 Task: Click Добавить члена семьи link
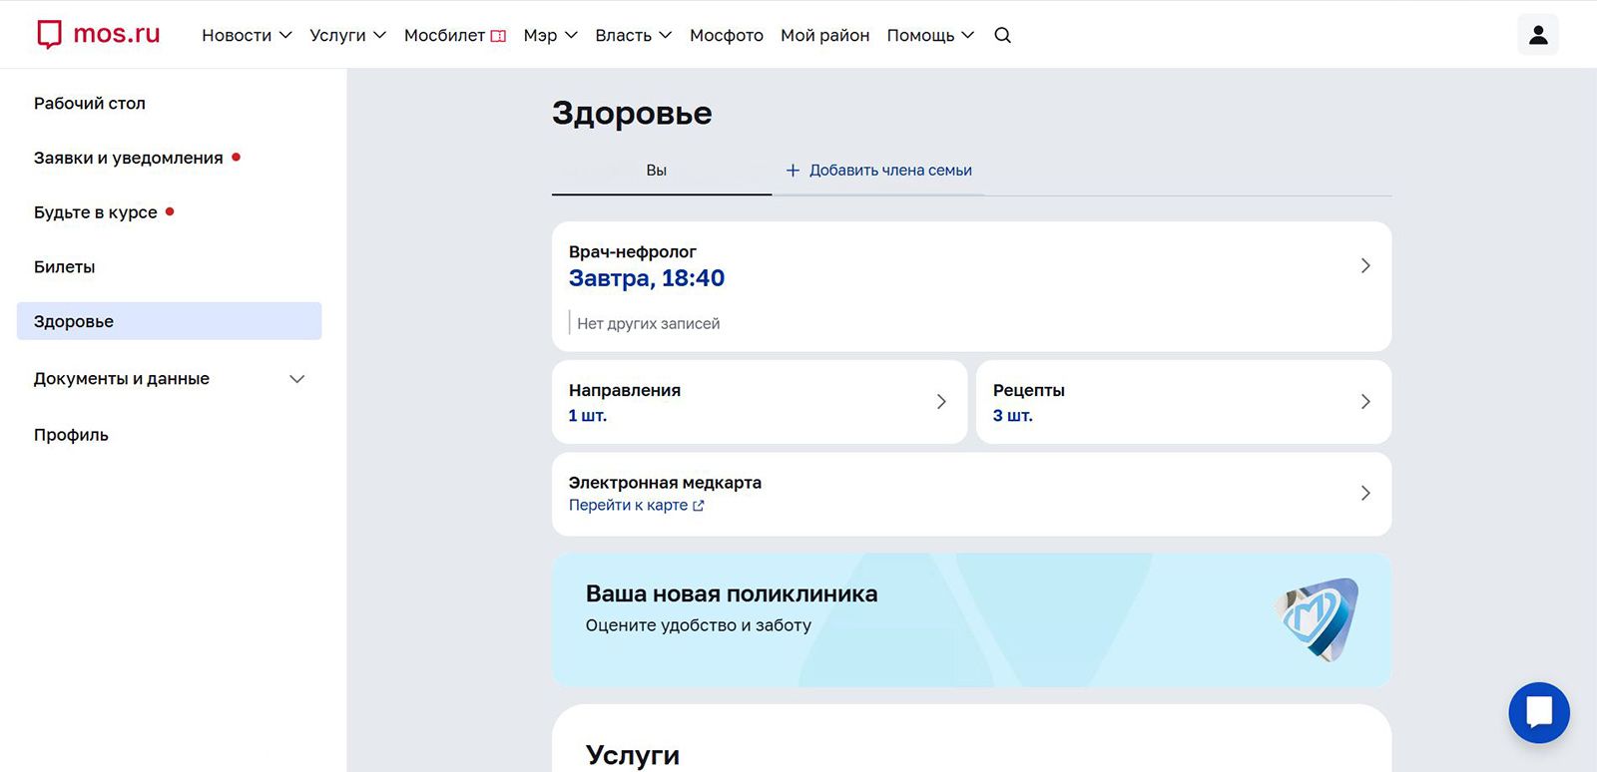coord(890,171)
